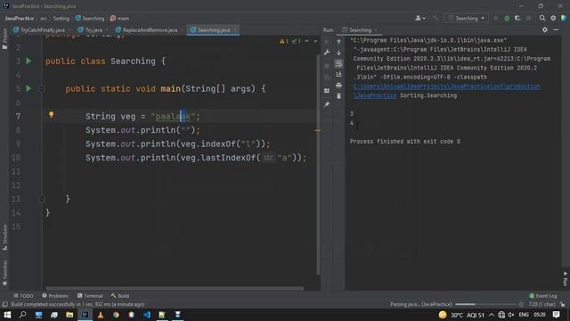Collapse the fold marker at closing brace line 13
Viewport: 570px width, 321px height.
pos(42,199)
